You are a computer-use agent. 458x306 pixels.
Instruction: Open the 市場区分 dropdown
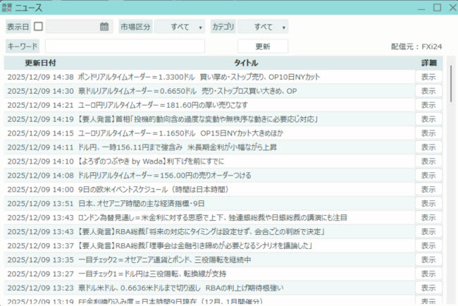180,27
